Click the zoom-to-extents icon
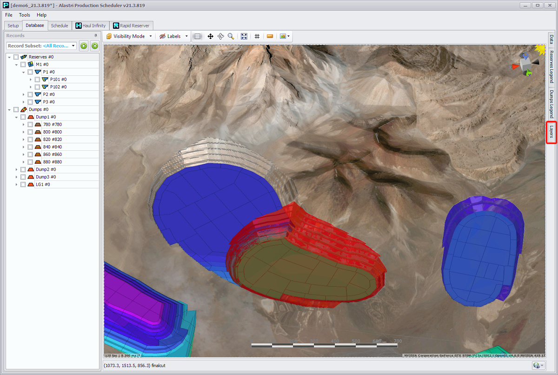Image resolution: width=558 pixels, height=375 pixels. coord(244,36)
